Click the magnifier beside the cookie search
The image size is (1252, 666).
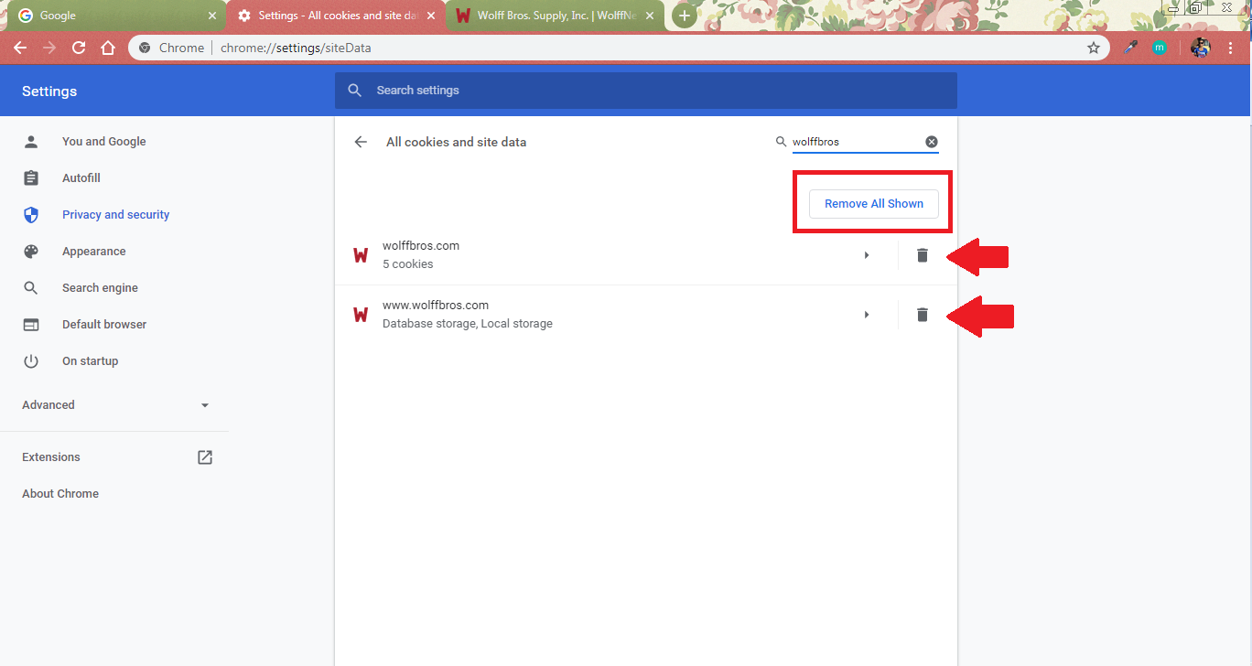click(781, 142)
